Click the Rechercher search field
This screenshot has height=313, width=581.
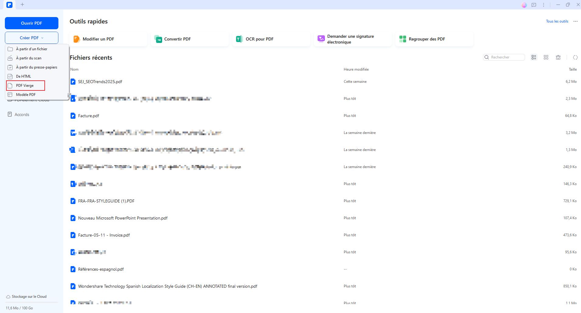[x=504, y=57]
